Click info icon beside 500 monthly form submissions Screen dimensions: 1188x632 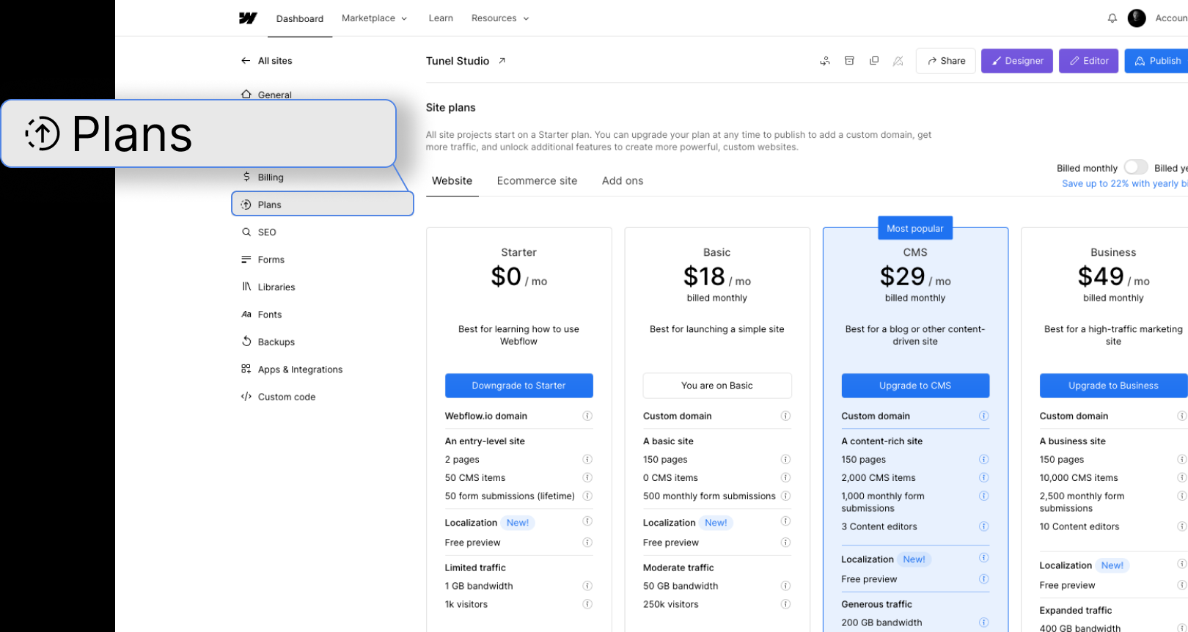[785, 496]
